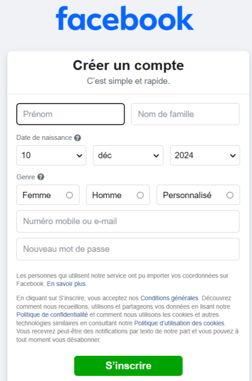The width and height of the screenshot is (252, 381).
Task: Click the facebook logo
Action: pos(125,18)
